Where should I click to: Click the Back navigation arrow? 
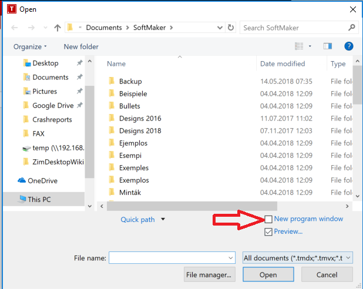click(14, 28)
